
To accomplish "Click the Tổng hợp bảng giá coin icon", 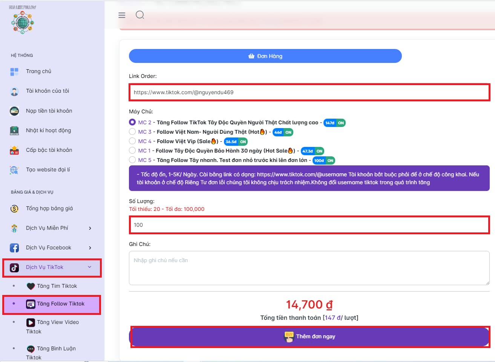I will pyautogui.click(x=14, y=208).
